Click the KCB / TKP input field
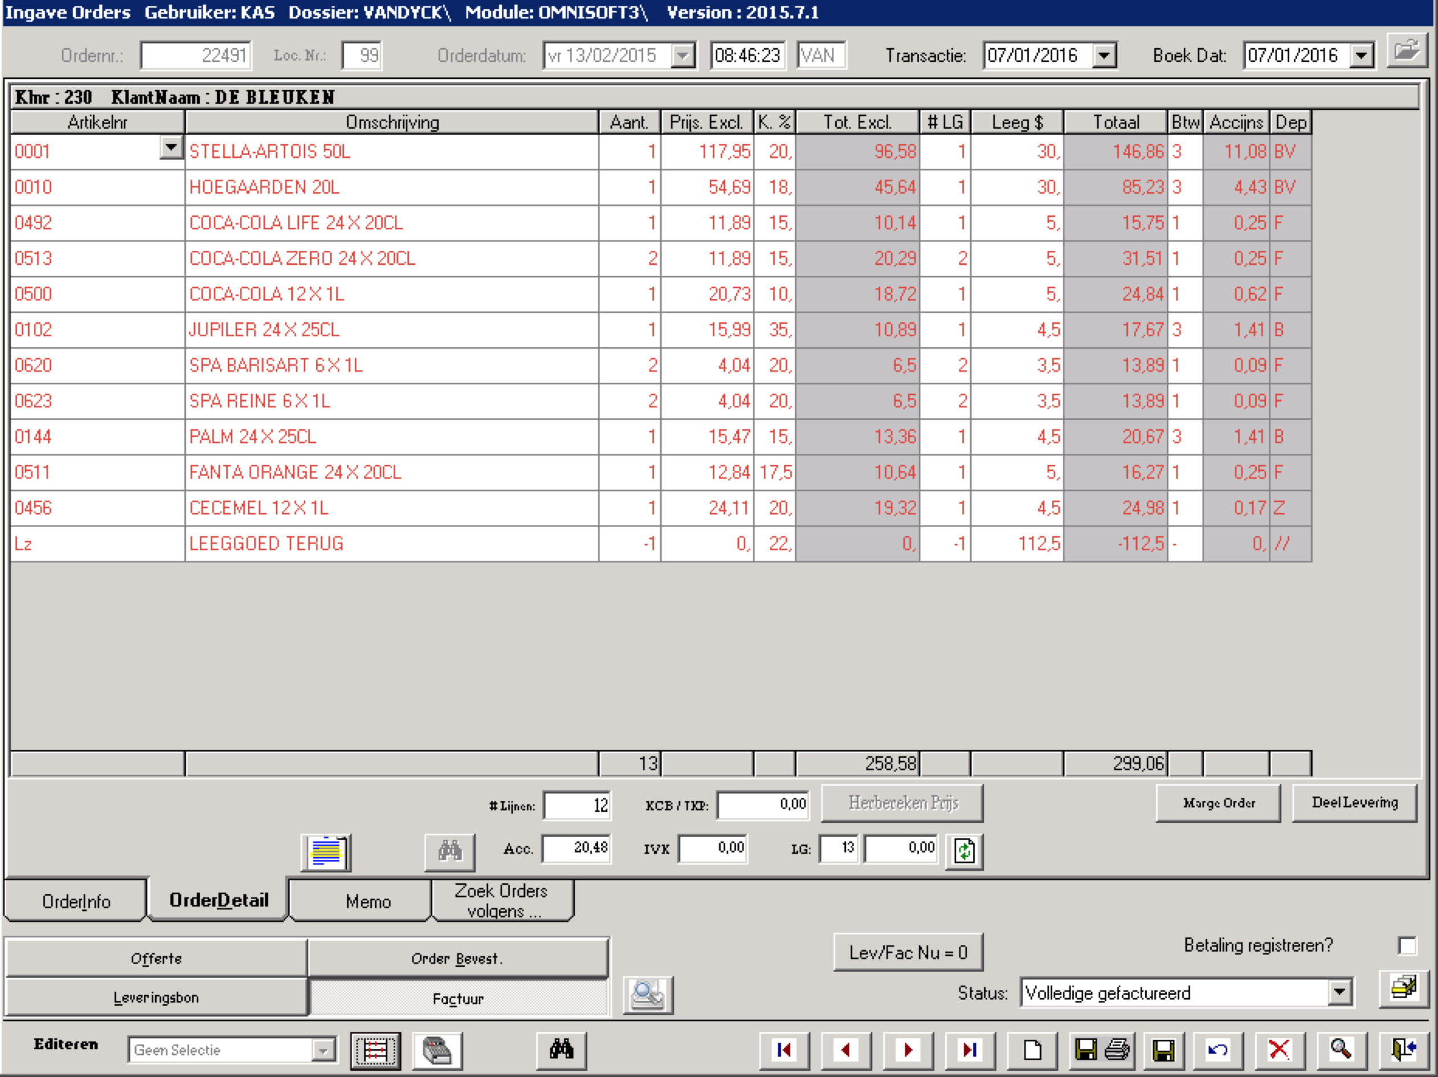The image size is (1438, 1077). [763, 805]
